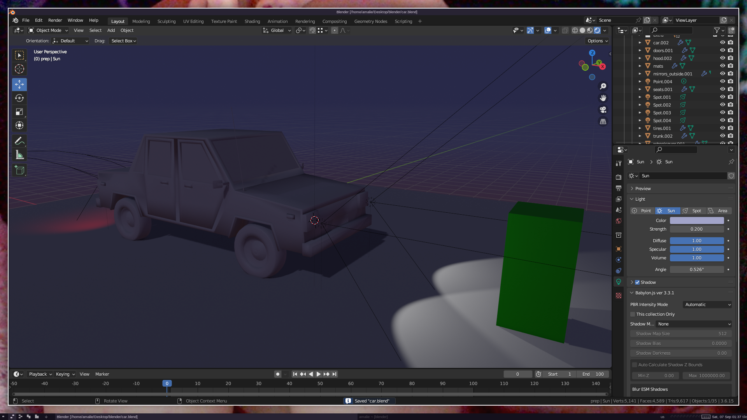Select the Rotate tool in toolbar
The image size is (747, 420).
point(19,98)
